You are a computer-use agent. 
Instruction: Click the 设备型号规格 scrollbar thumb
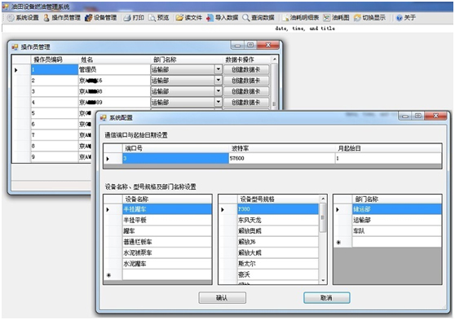tap(323, 217)
